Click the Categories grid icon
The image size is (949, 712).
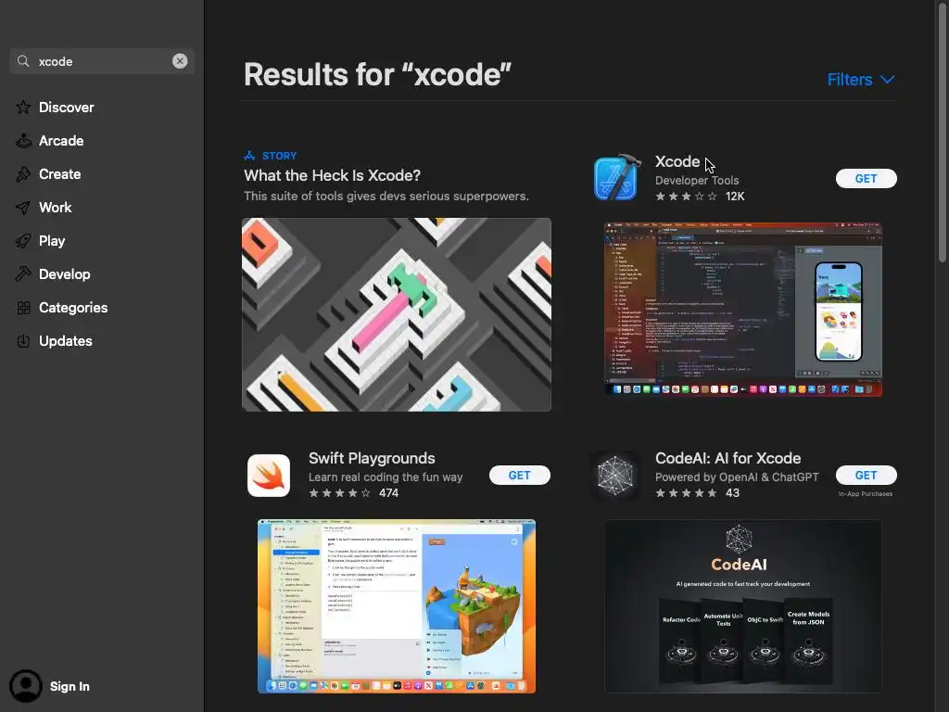click(x=23, y=308)
